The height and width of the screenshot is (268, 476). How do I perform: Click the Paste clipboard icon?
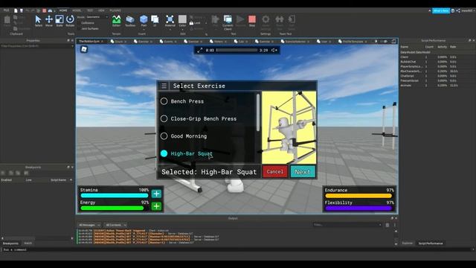pyautogui.click(x=7, y=21)
